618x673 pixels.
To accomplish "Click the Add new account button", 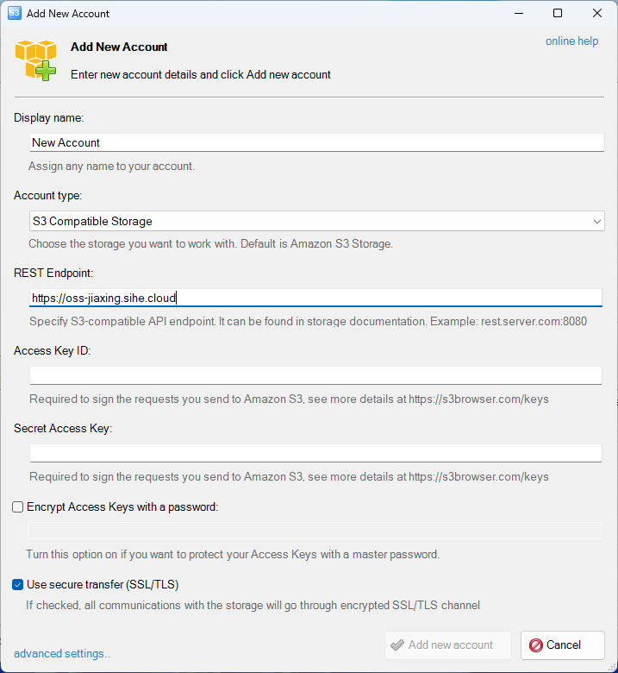I will coord(447,645).
